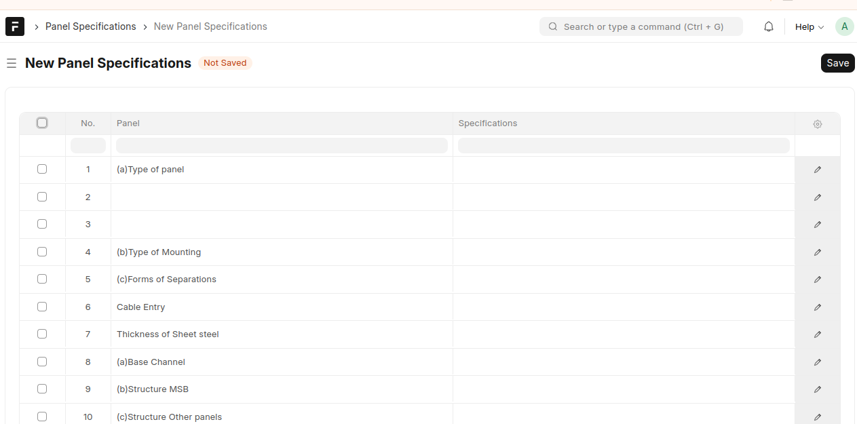The image size is (857, 424).
Task: Toggle the sidebar hamburger menu
Action: point(12,63)
